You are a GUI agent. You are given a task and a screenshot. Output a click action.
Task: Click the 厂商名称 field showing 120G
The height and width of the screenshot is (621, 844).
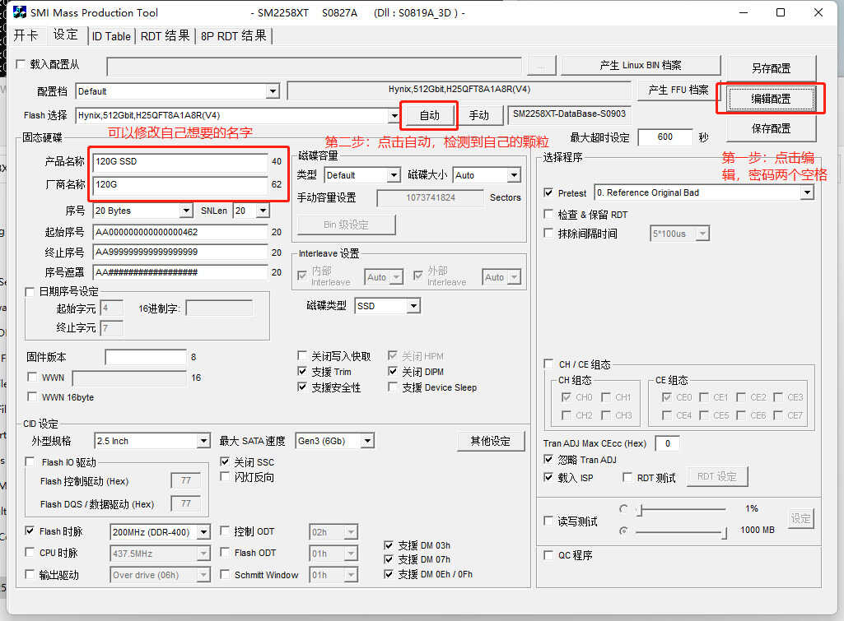point(180,184)
